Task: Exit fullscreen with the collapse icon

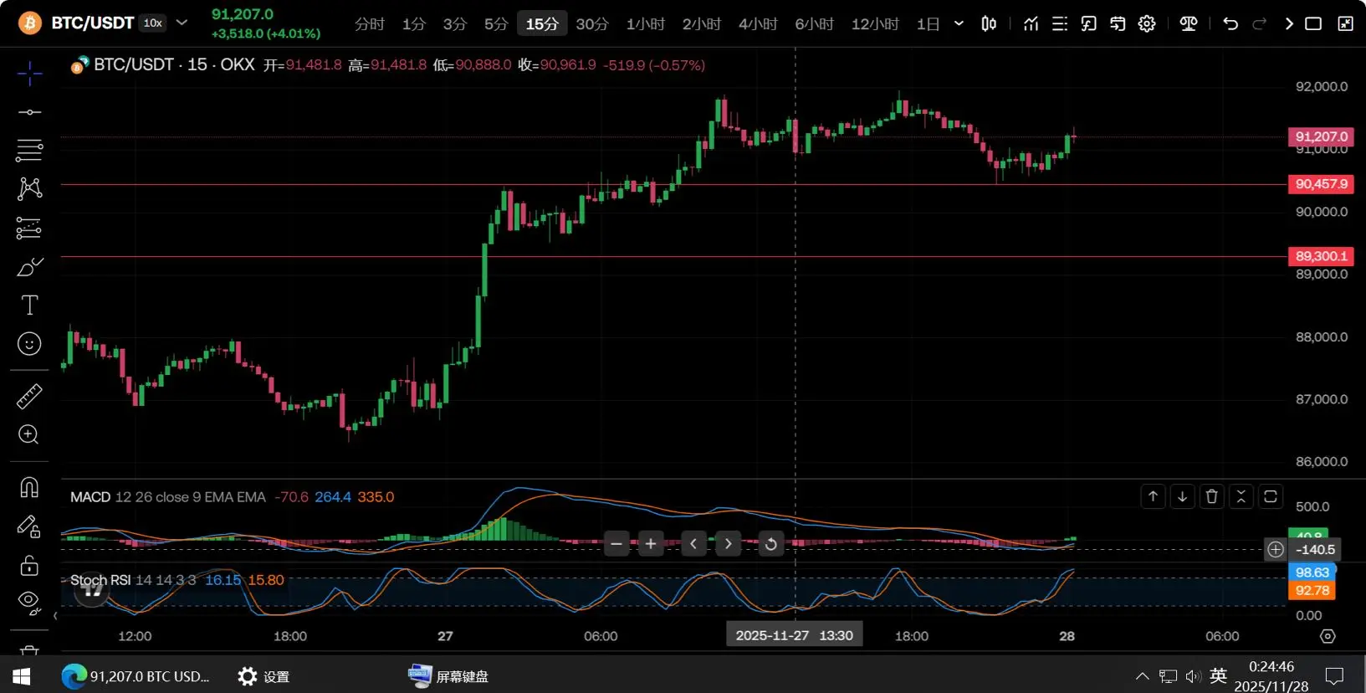Action: click(1345, 23)
